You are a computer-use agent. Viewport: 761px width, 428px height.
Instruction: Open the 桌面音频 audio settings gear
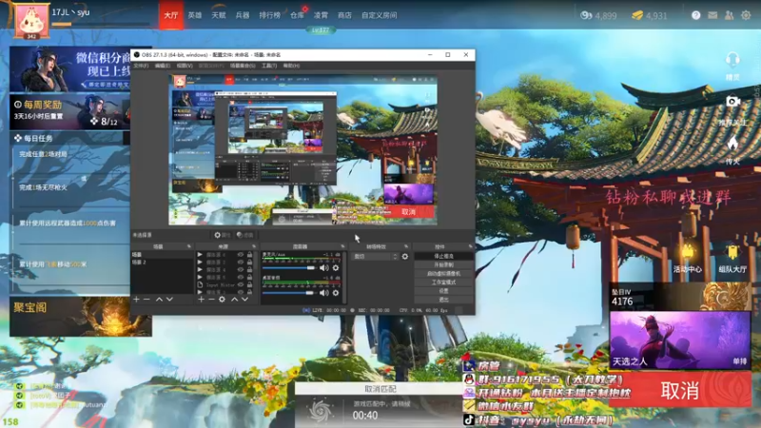336,293
